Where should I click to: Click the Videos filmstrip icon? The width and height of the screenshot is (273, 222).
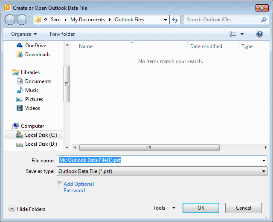click(x=20, y=108)
